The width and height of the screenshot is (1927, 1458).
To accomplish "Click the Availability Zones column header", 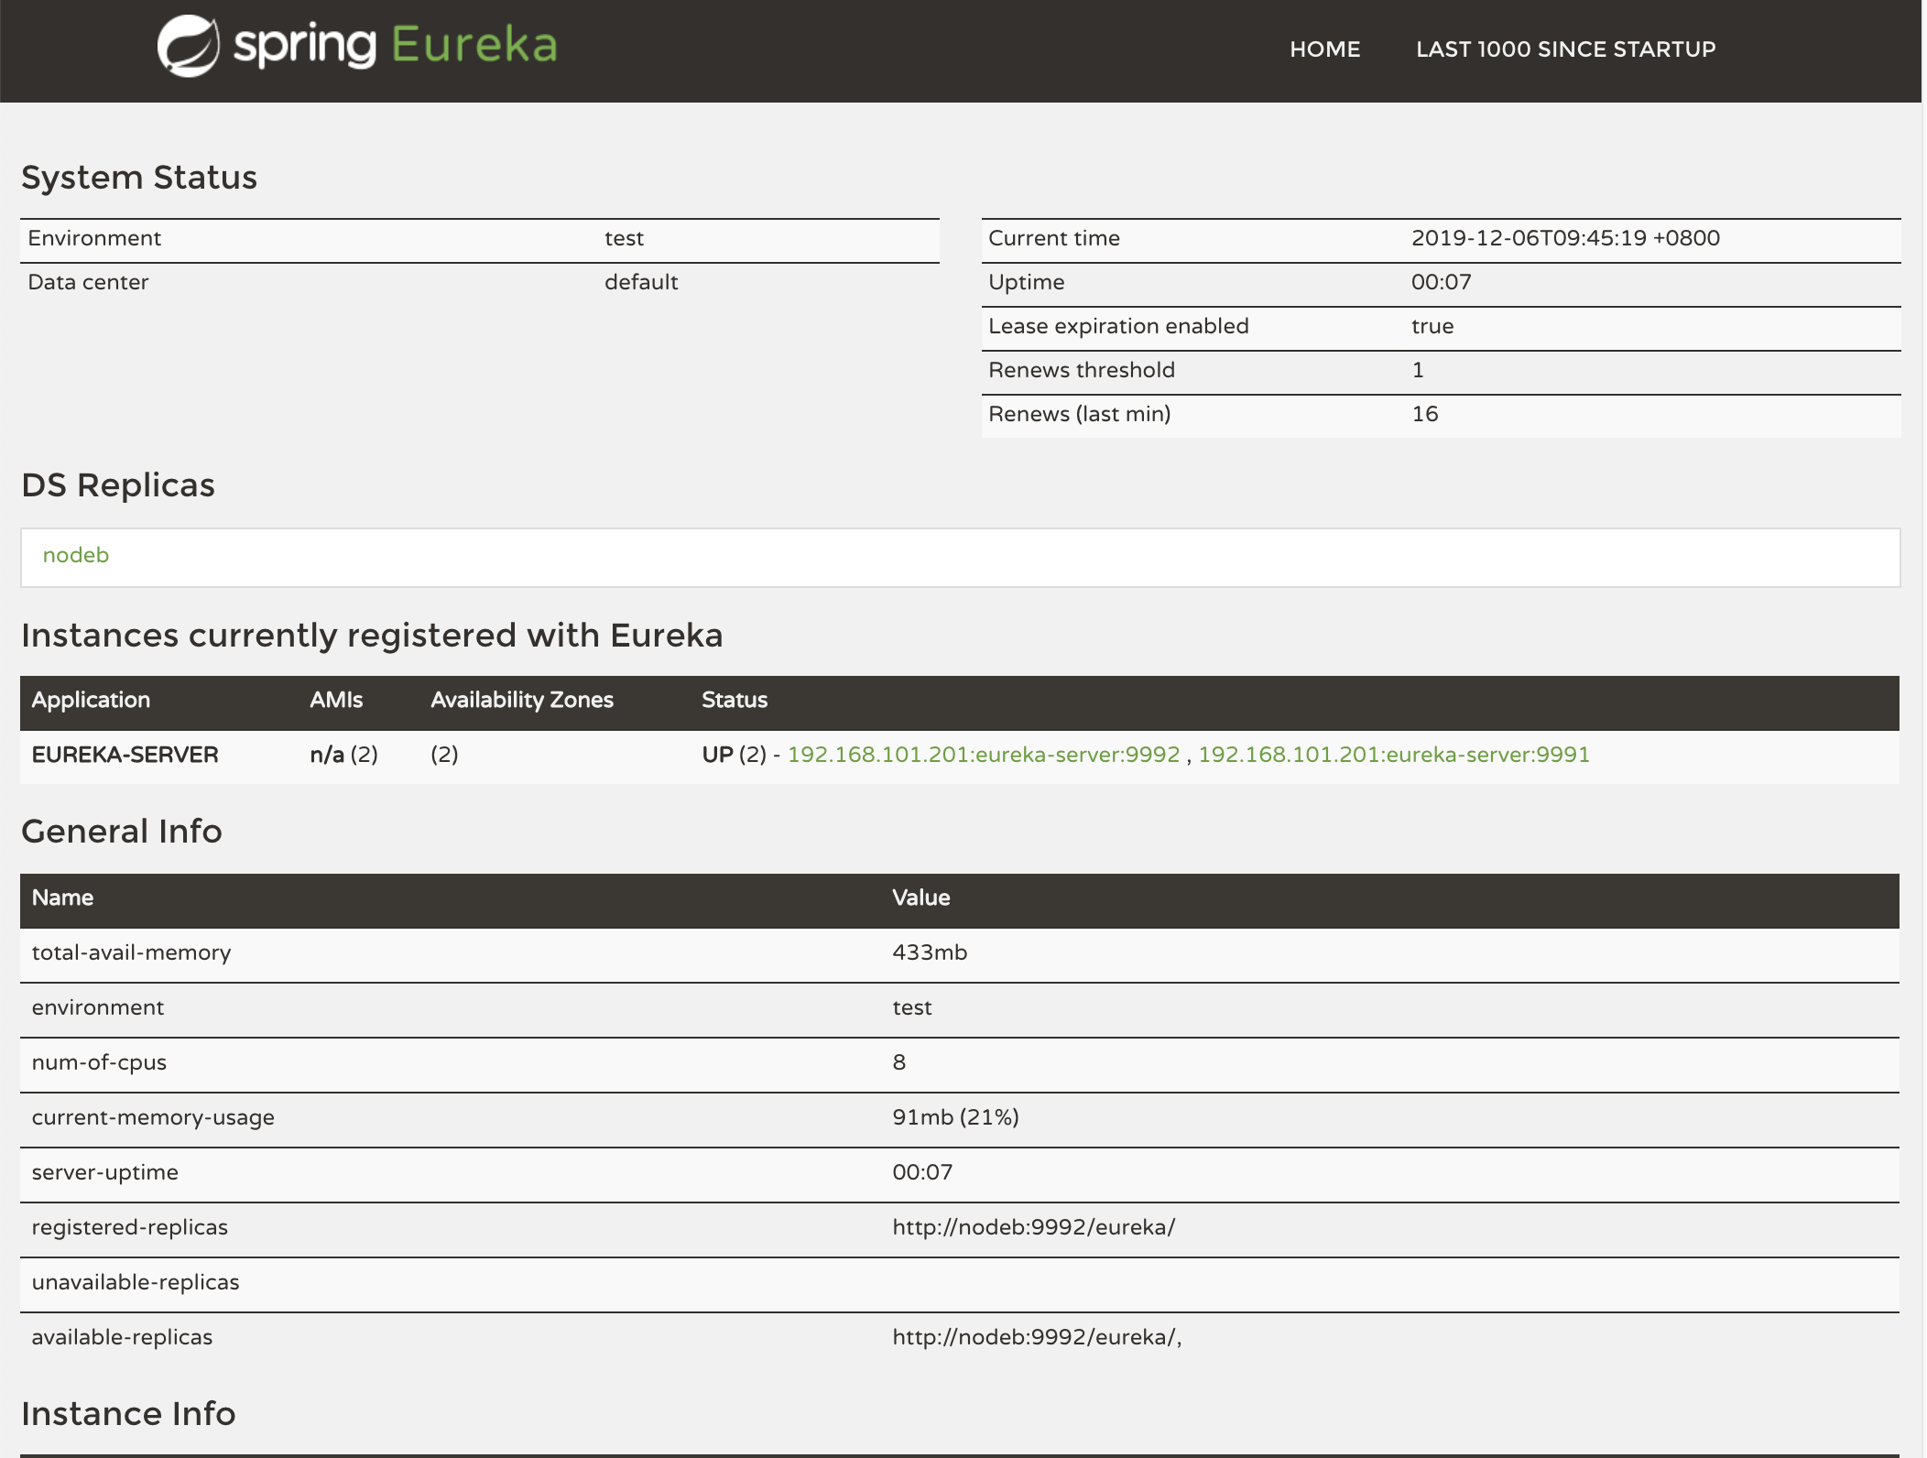I will coord(522,701).
